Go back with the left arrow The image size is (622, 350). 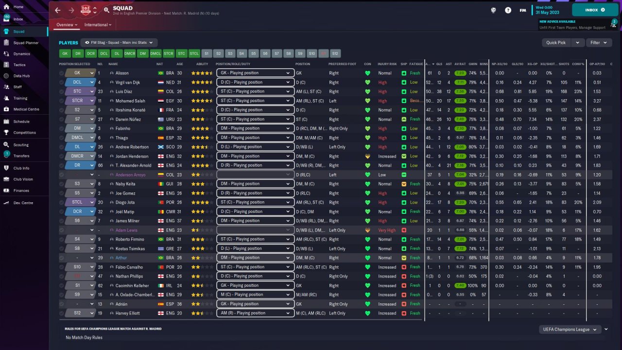pos(58,10)
